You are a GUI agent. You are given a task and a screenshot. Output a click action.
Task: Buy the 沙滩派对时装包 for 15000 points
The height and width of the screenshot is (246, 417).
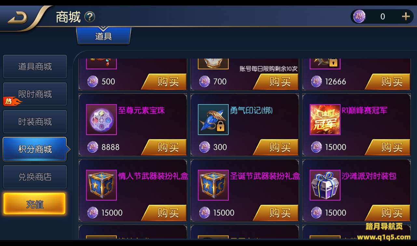point(388,213)
